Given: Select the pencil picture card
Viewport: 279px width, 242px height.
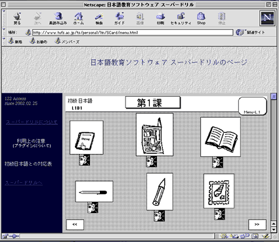Looking at the screenshot, I should [x=160, y=191].
